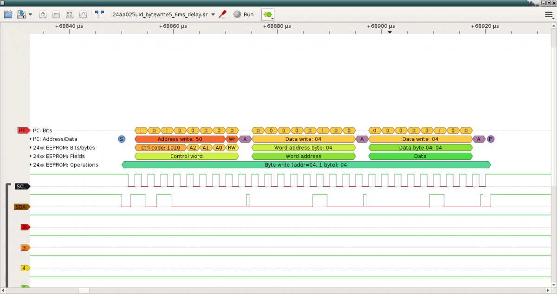
Task: Select channel 3 orange label
Action: click(25, 248)
